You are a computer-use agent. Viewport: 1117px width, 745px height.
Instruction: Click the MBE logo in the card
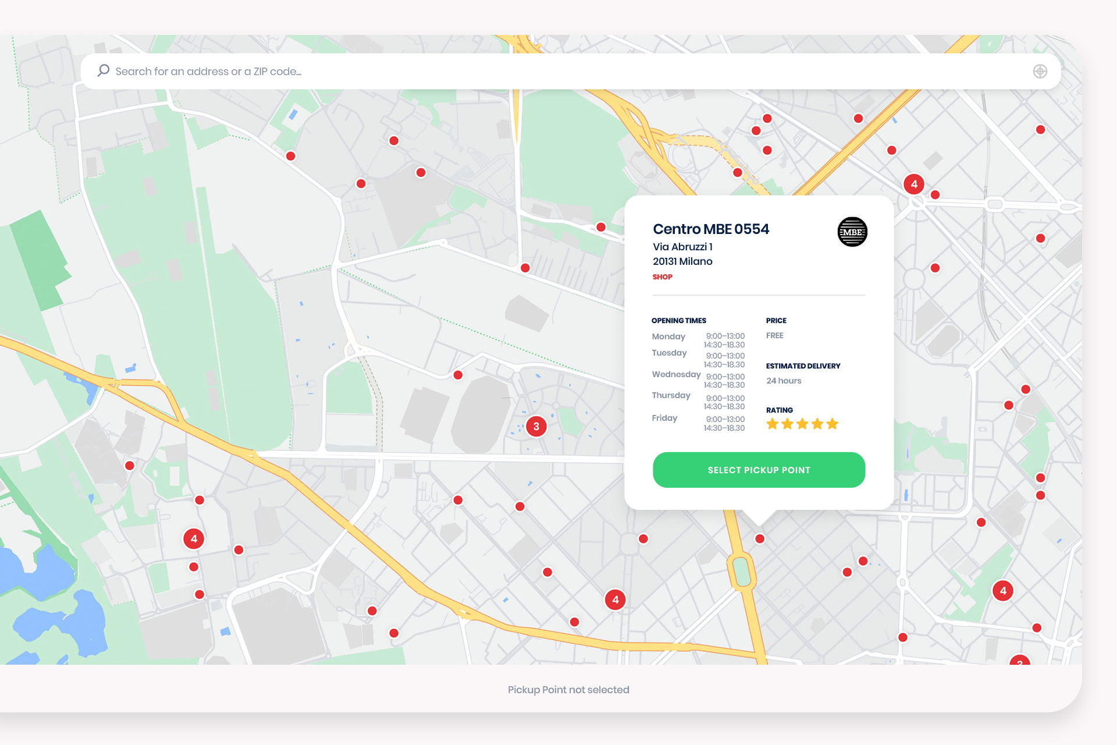[x=852, y=232]
